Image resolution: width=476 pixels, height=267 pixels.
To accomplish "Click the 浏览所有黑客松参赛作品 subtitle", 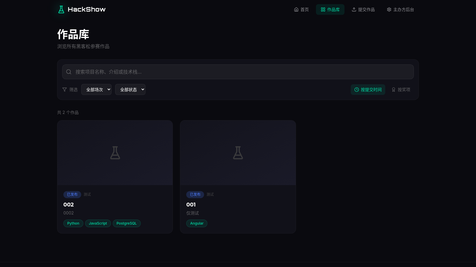I will click(x=83, y=46).
